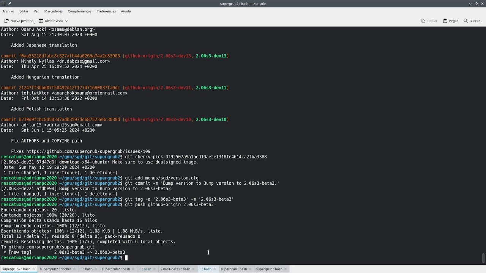Click the green 2.06s3-dev11 tag label
The image size is (486, 273).
click(211, 88)
